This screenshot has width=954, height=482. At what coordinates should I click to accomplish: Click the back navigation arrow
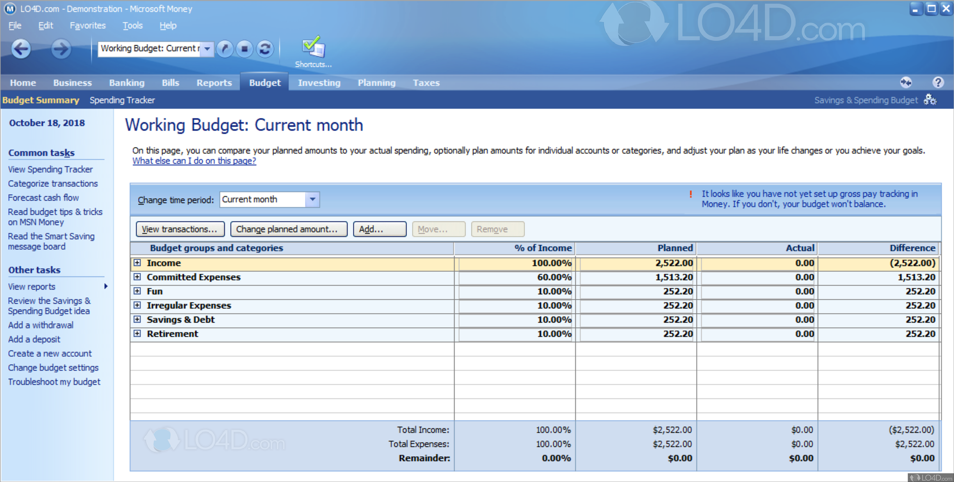[x=21, y=48]
